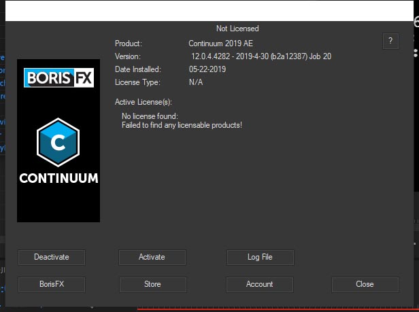
Task: Go to the Store button
Action: tap(152, 285)
